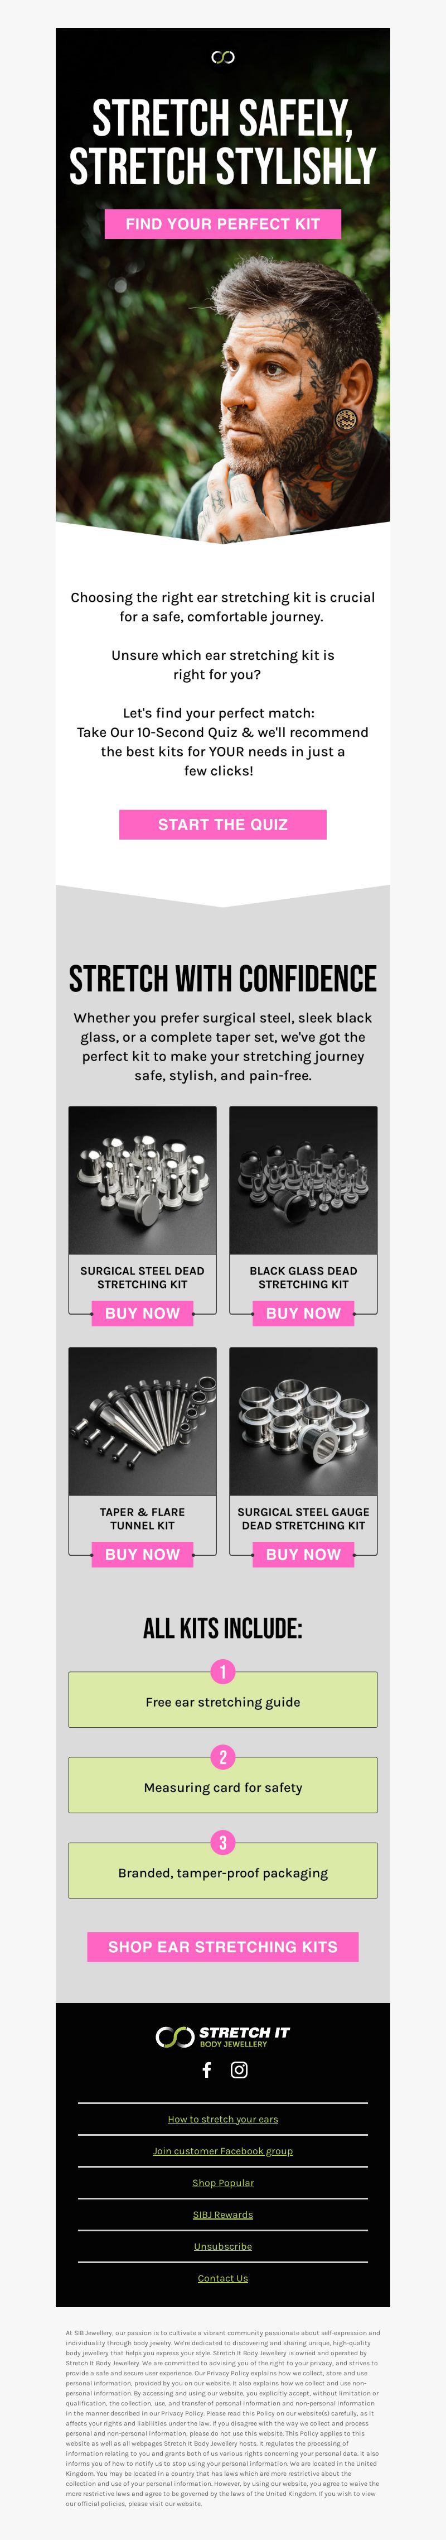This screenshot has width=446, height=2540.
Task: Open the Surgical Steel Gauge kit product image
Action: pos(303,1421)
